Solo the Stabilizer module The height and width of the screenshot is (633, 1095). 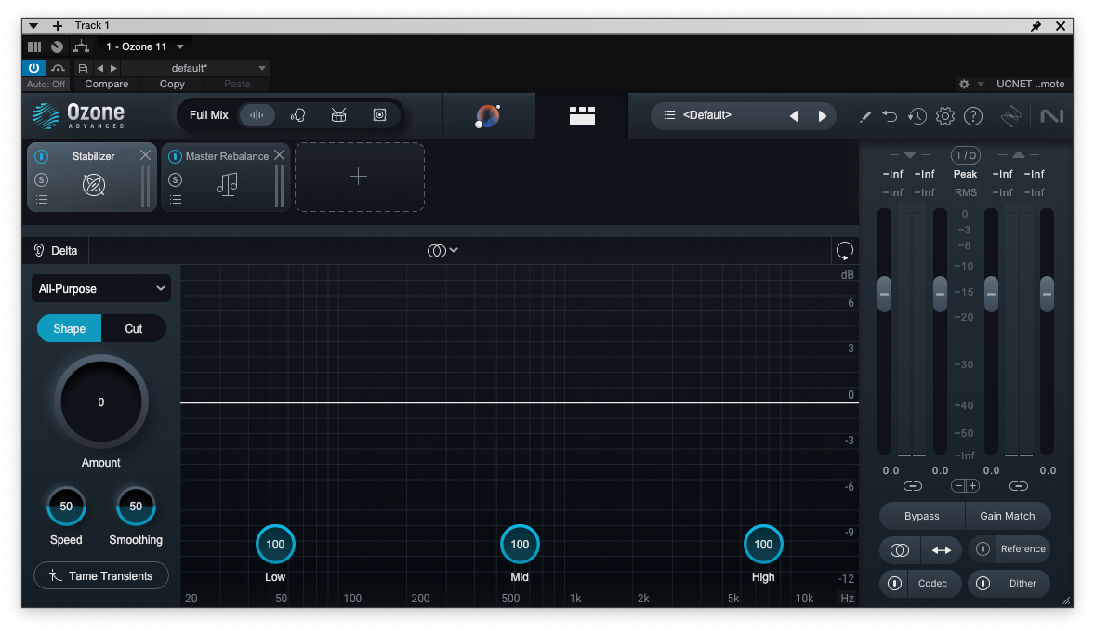click(41, 179)
